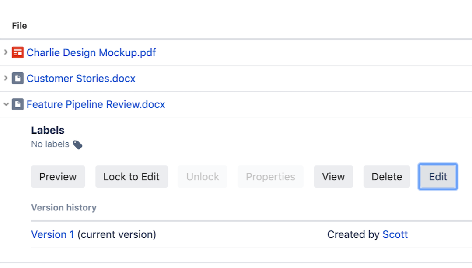Viewport: 472px width, 268px height.
Task: Open the Version 1 link
Action: click(x=52, y=234)
